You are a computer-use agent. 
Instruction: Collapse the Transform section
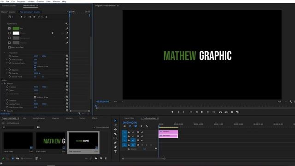click(4, 53)
